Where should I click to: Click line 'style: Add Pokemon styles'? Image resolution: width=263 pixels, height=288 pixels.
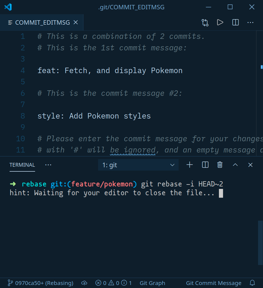[94, 116]
